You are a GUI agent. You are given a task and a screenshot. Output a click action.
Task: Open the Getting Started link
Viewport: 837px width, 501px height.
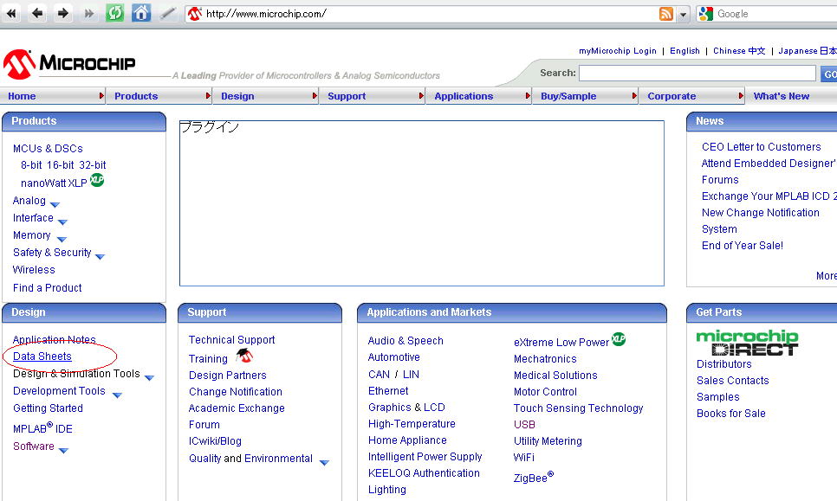tap(48, 408)
